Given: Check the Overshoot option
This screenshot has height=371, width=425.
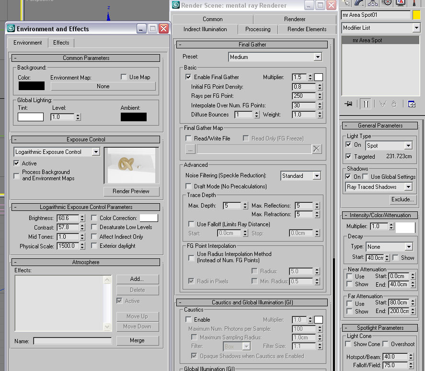Looking at the screenshot, I should [385, 344].
